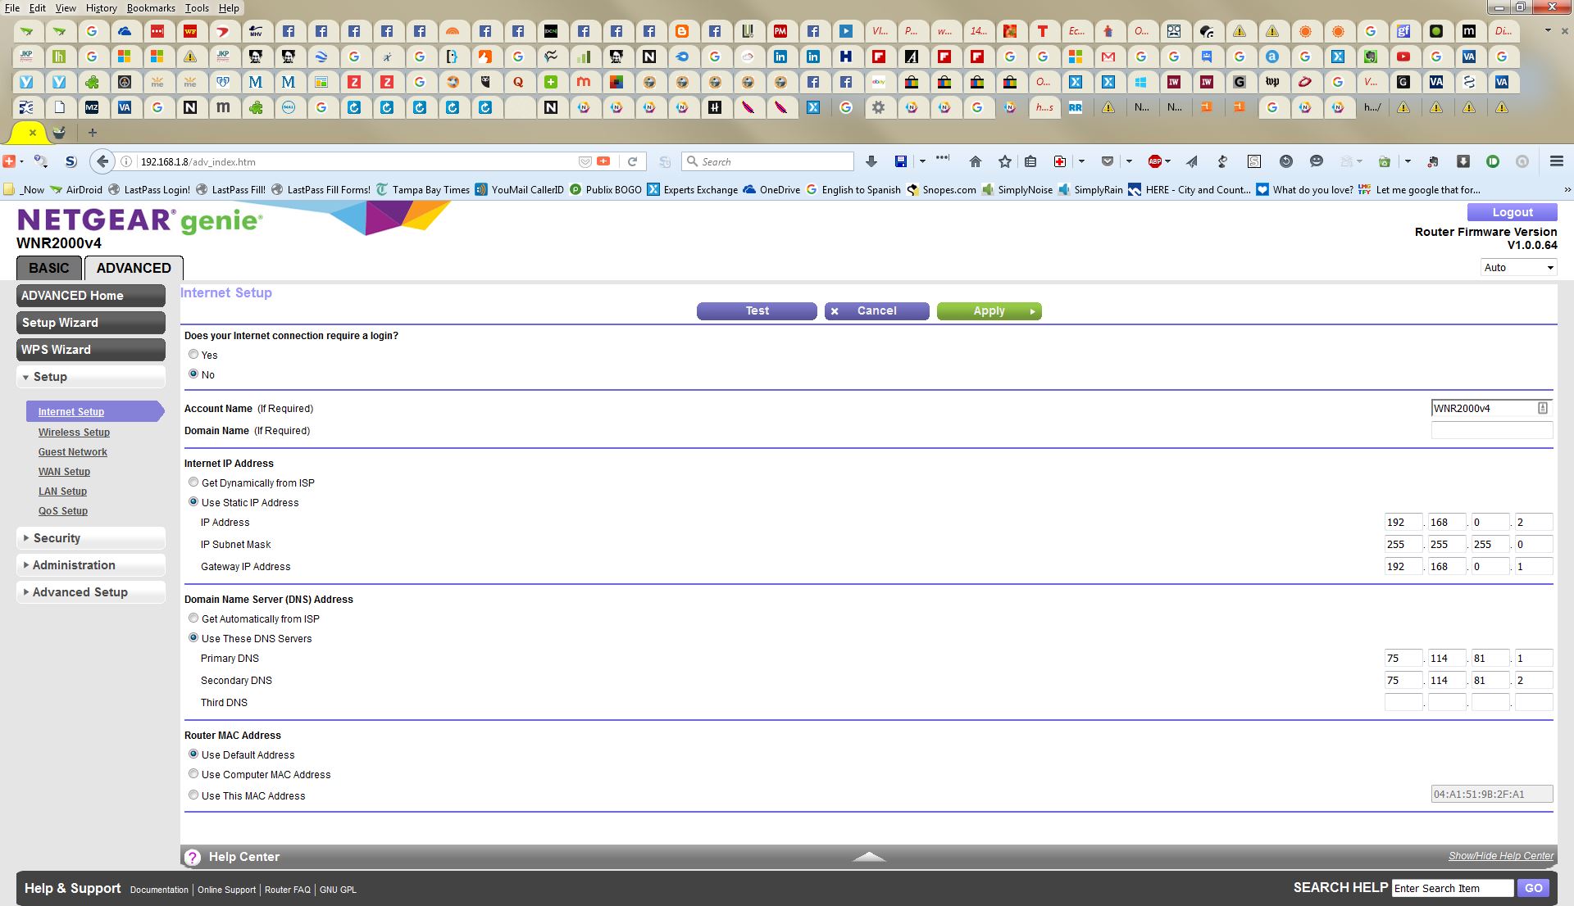Click the Enter Search Item help field
Image resolution: width=1574 pixels, height=906 pixels.
(1452, 888)
